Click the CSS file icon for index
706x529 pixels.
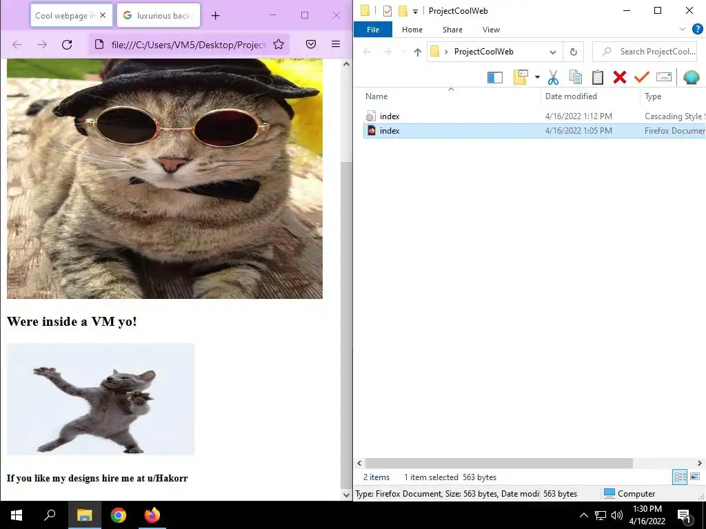point(371,116)
